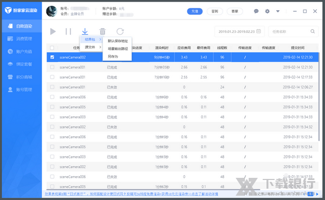Open the promotional notice link at bottom
325x200 pixels.
(x=132, y=194)
